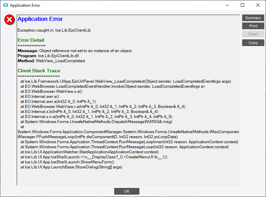This screenshot has width=266, height=197.
Task: Click the 'EO.Internal.x.b' stack line
Action: pos(89,112)
